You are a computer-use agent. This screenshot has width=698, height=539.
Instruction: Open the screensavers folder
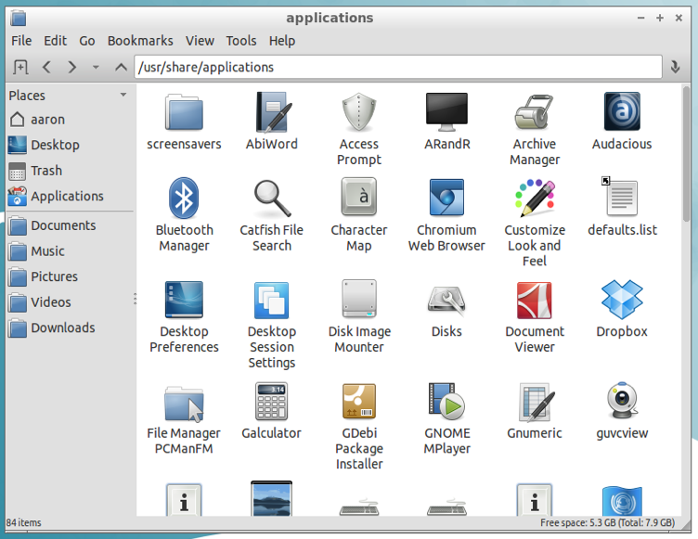coord(184,112)
